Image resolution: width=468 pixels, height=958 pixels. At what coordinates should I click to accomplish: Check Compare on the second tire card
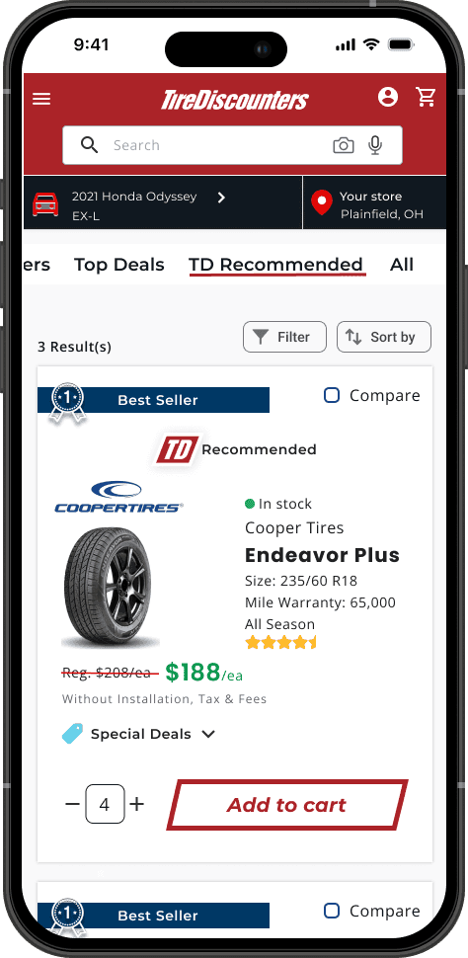pyautogui.click(x=331, y=911)
